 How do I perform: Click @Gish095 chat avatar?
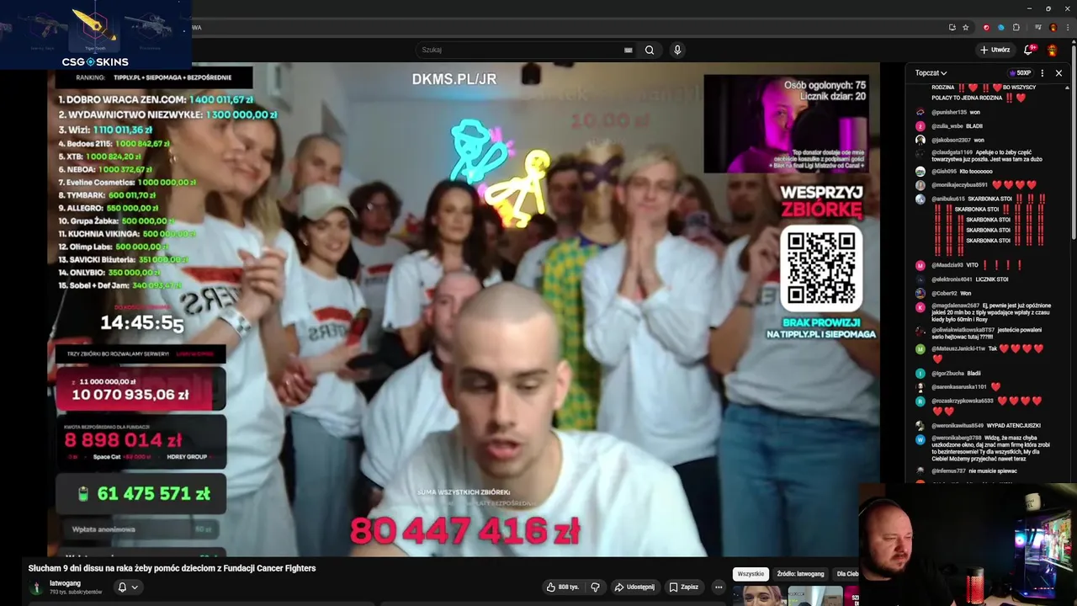click(x=920, y=171)
